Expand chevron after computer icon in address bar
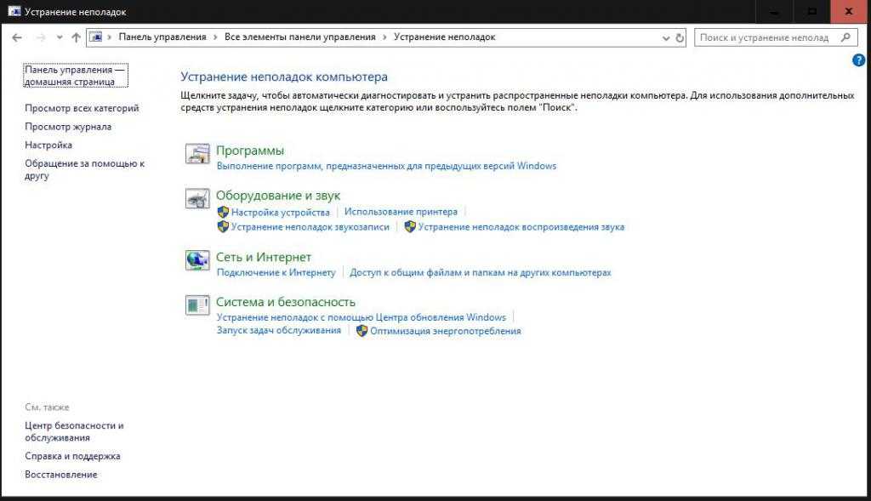Screen dimensions: 871x501 pos(110,37)
